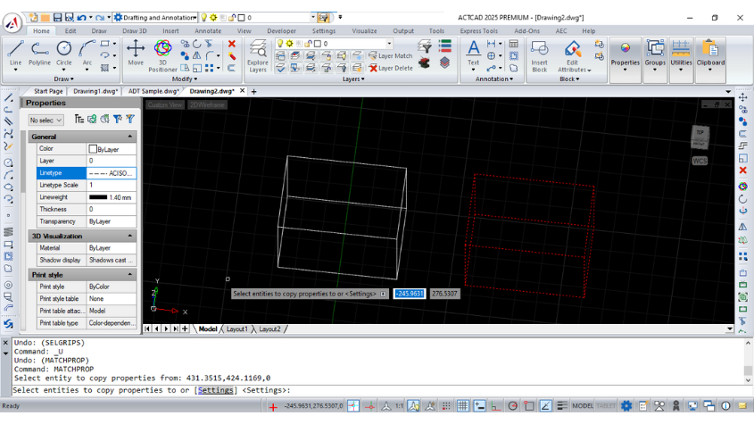Collapse the General properties section
The height and width of the screenshot is (424, 754).
(x=130, y=137)
